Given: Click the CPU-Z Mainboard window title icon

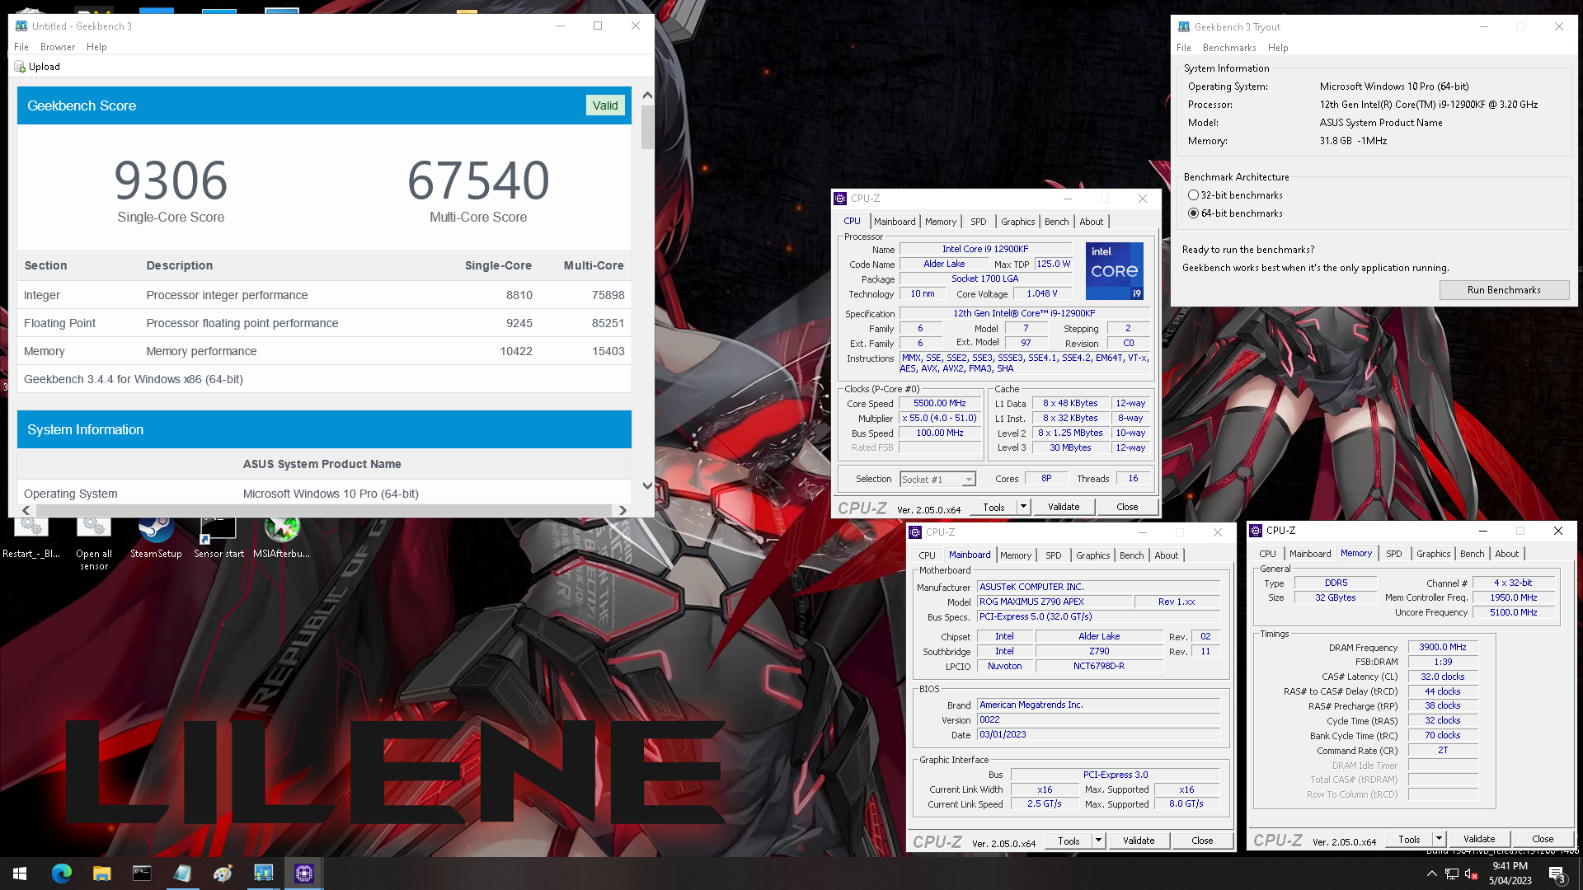Looking at the screenshot, I should point(915,532).
